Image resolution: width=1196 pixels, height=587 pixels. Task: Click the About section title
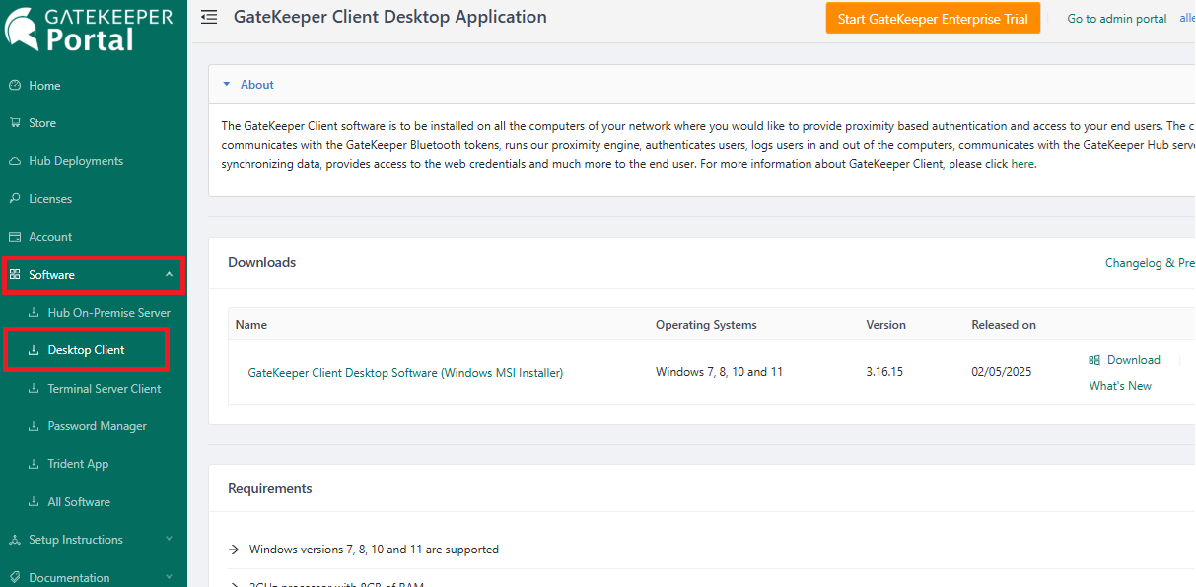[x=257, y=85]
